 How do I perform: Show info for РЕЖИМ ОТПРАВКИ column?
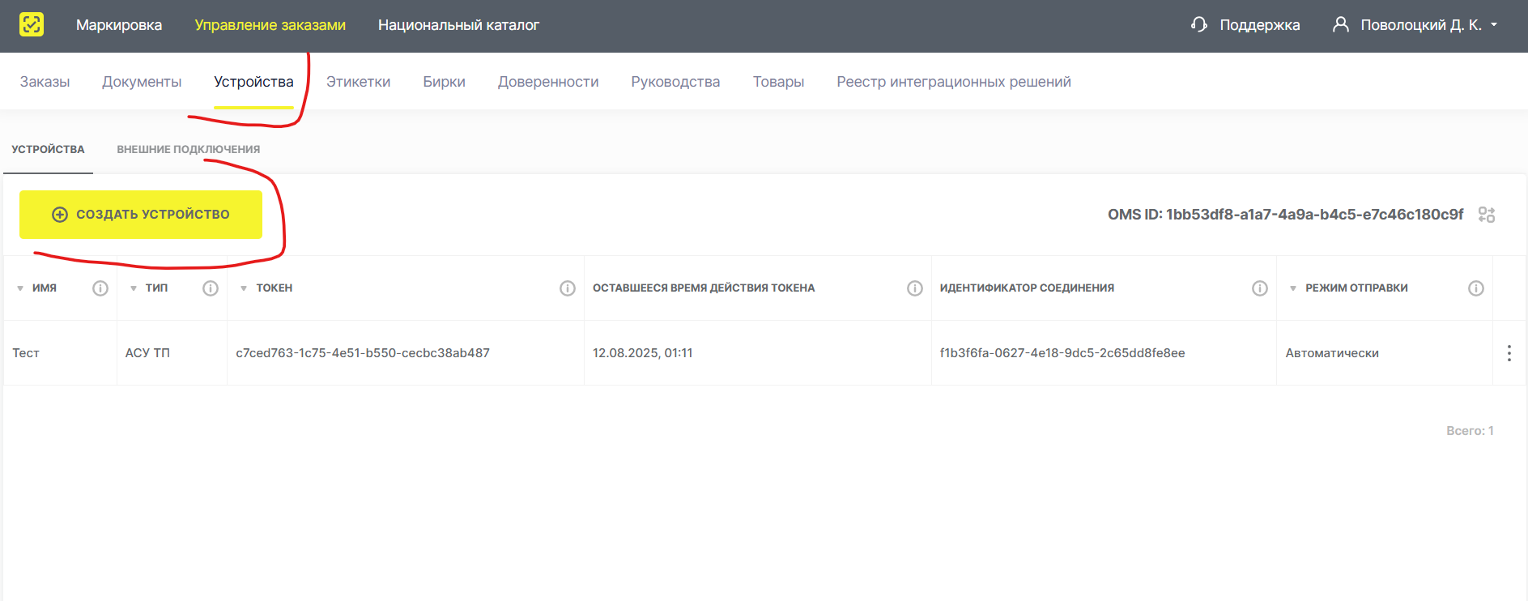(x=1476, y=288)
